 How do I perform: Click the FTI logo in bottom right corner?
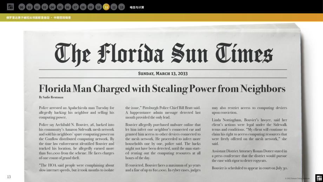(319, 178)
